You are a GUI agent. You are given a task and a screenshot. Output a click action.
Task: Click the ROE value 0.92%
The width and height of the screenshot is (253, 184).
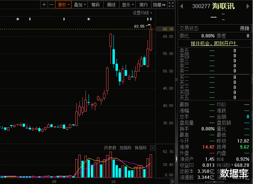tap(243, 159)
